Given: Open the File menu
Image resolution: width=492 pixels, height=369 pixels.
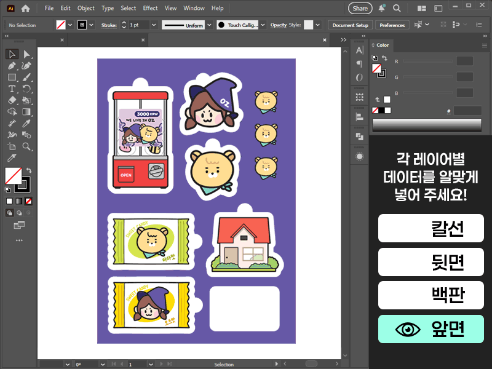Looking at the screenshot, I should coord(49,8).
